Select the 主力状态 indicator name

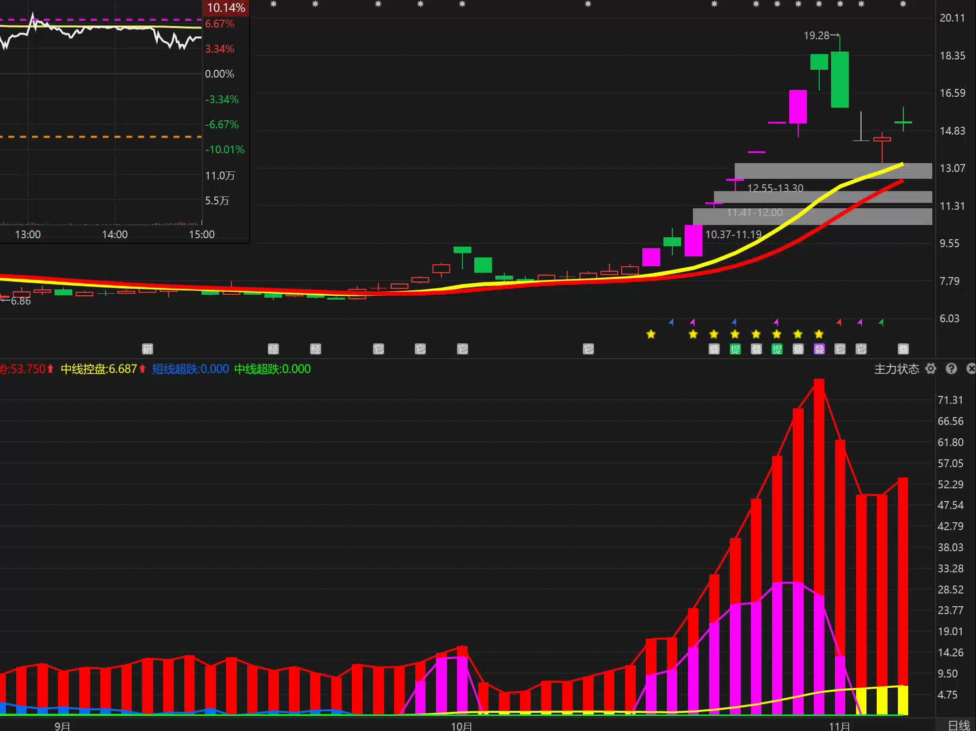coord(896,369)
